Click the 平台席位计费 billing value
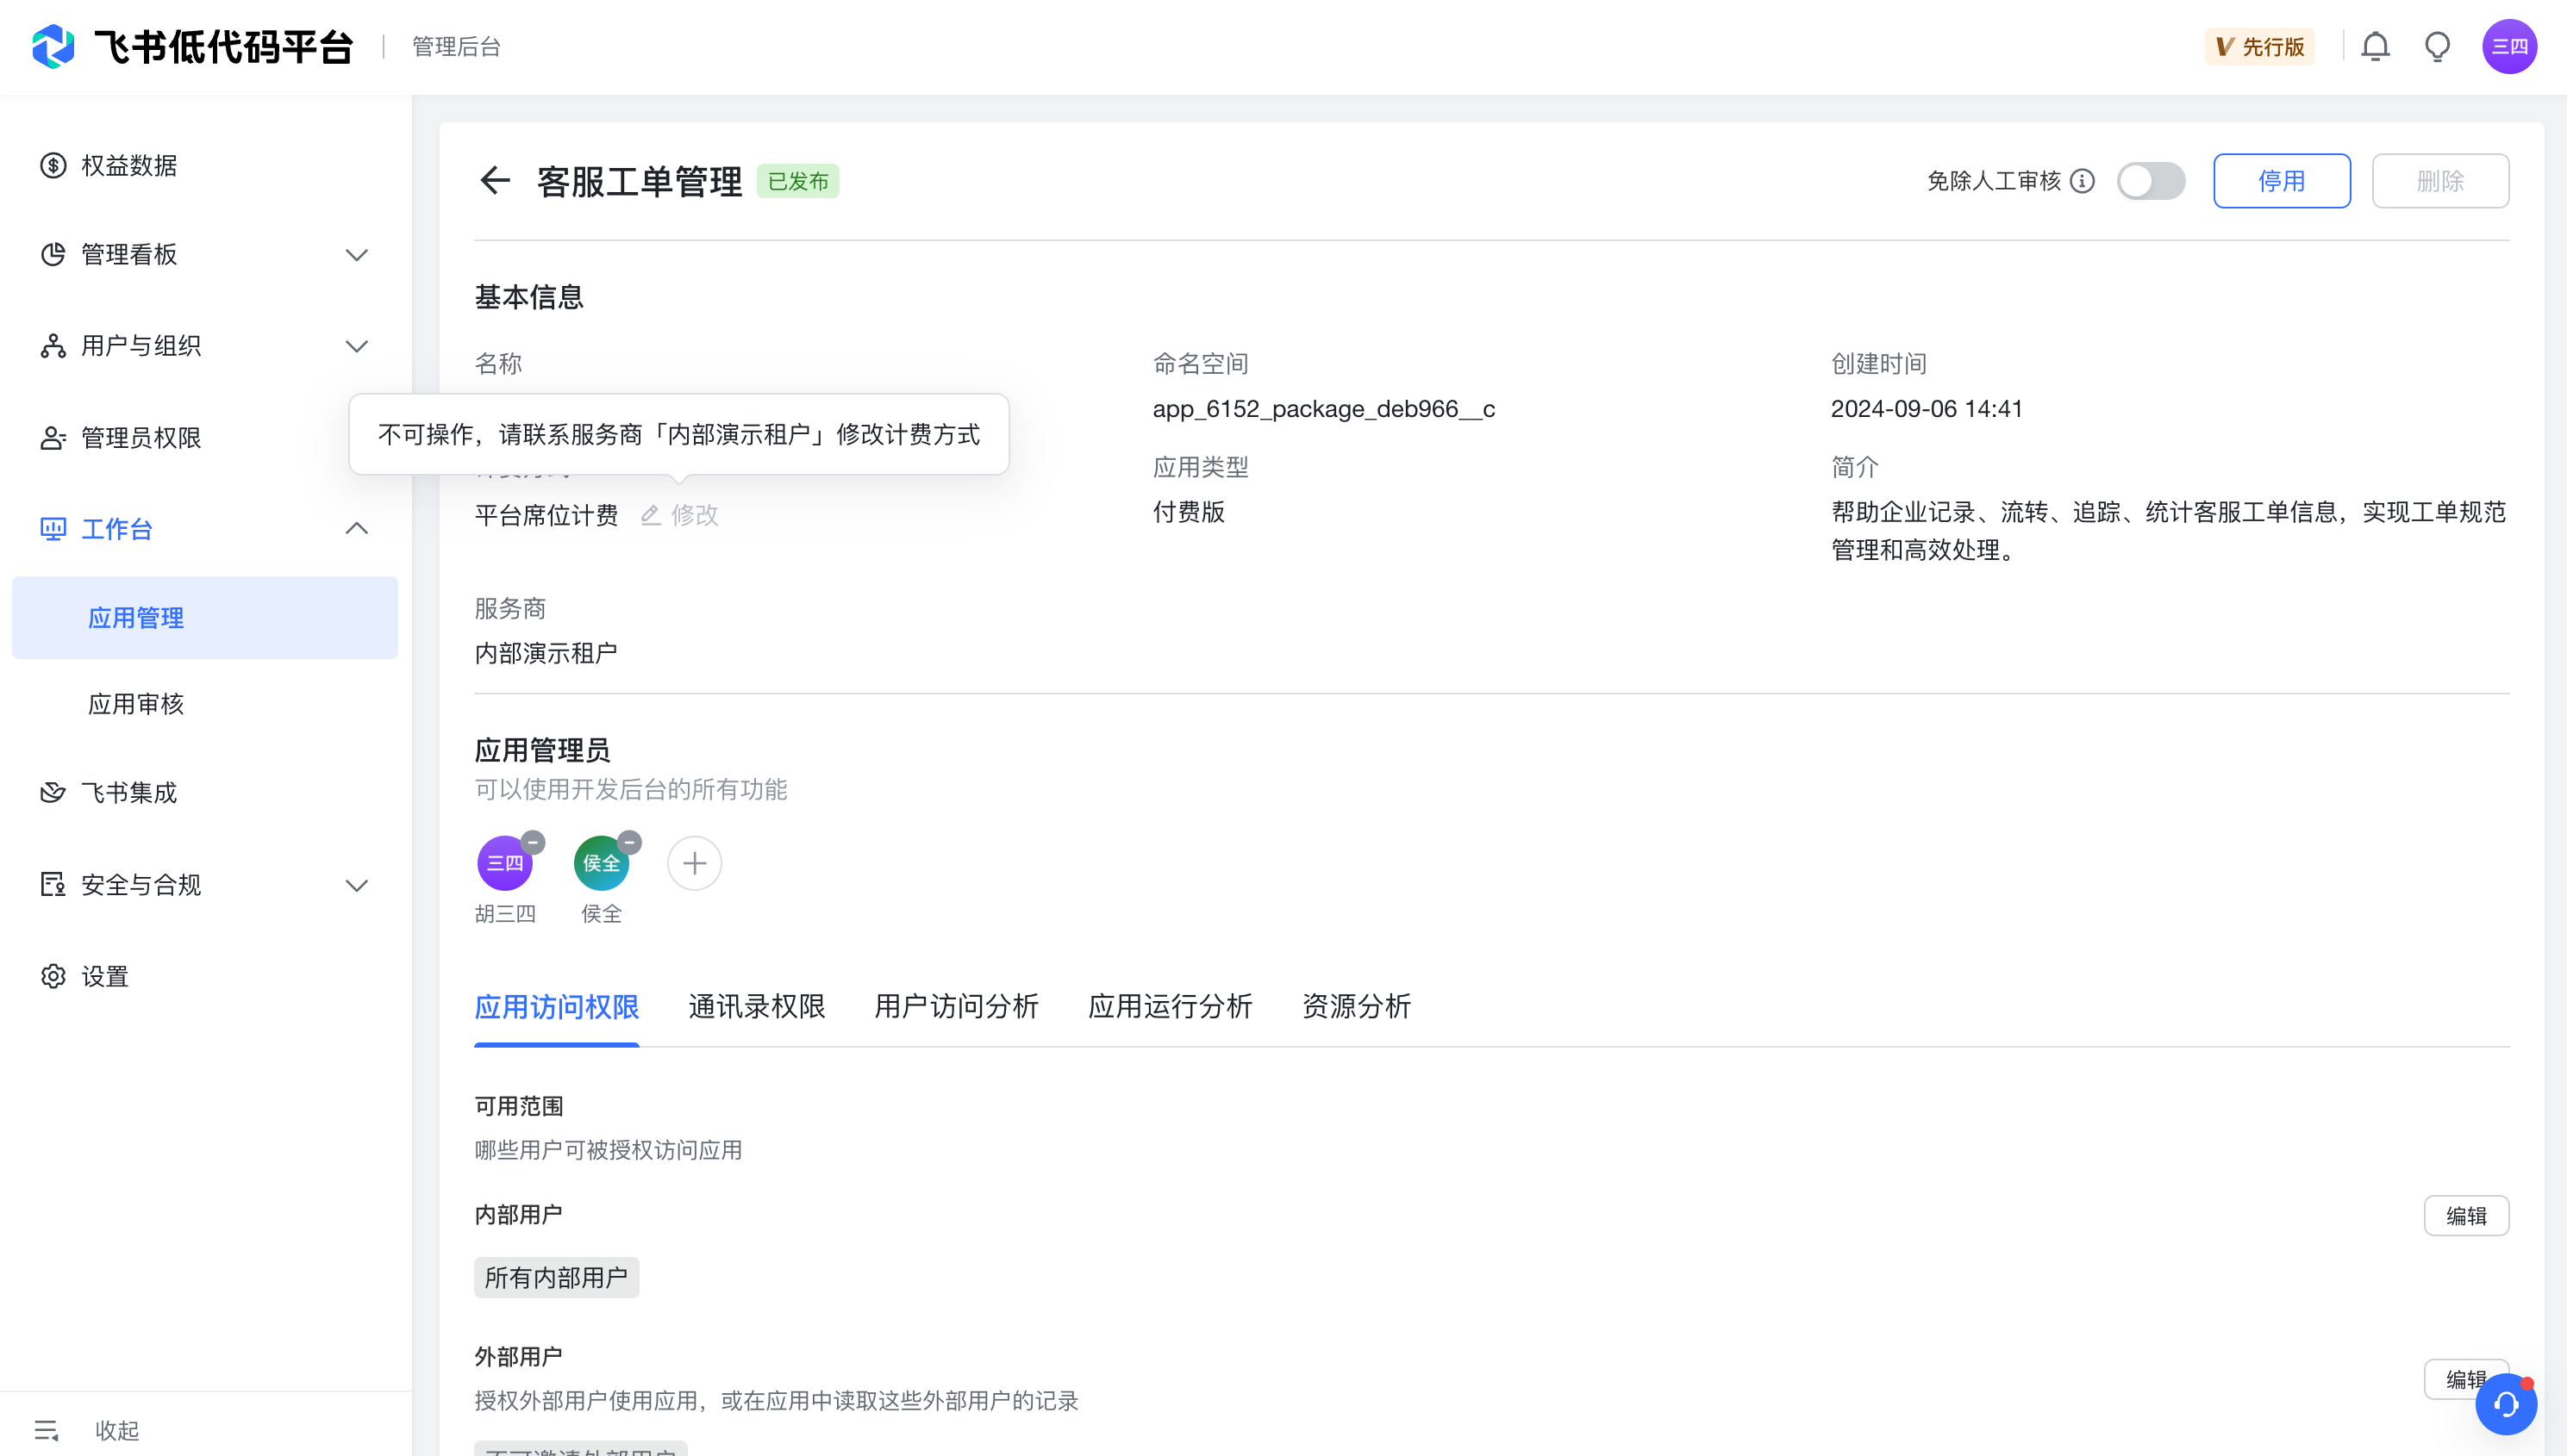The image size is (2567, 1456). [547, 515]
